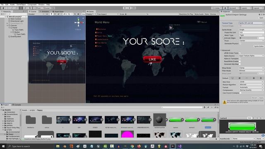Collapse the Canvas object in Hierarchy
Image resolution: width=265 pixels, height=149 pixels.
(x=7, y=26)
